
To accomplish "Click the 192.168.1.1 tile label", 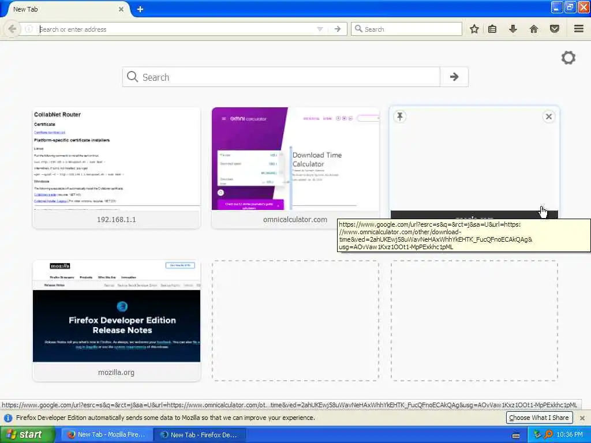I will [117, 220].
